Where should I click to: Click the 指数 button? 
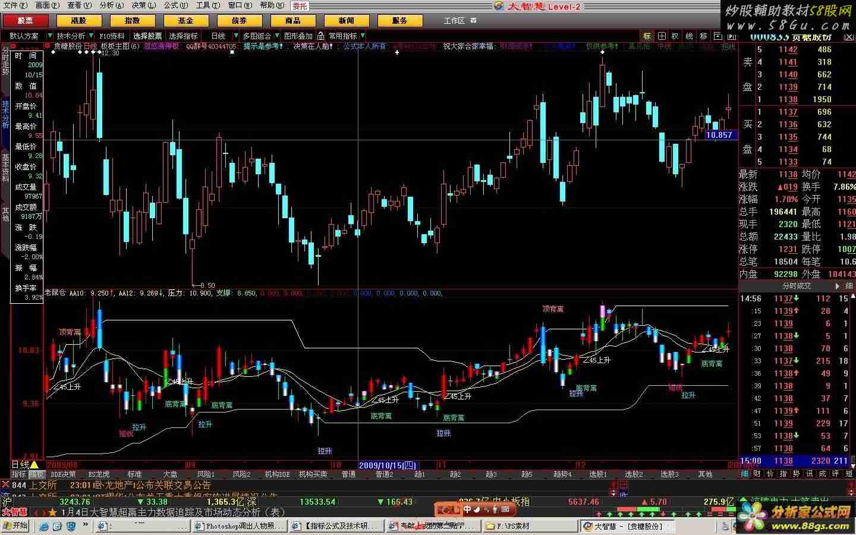click(x=133, y=20)
